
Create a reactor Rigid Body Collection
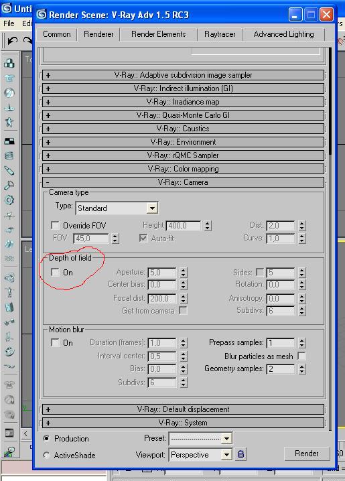tap(9, 63)
